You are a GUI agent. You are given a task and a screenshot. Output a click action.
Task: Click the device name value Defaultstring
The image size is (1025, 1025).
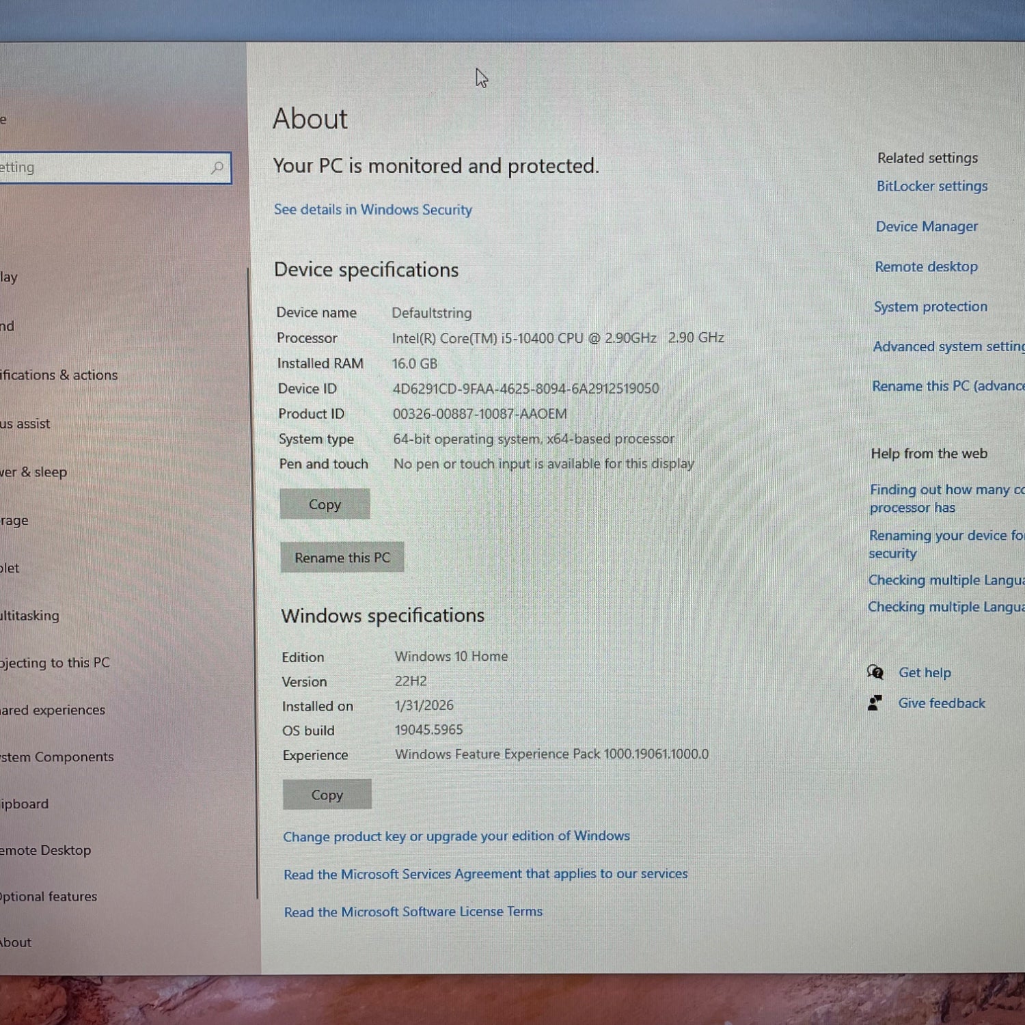pyautogui.click(x=432, y=313)
